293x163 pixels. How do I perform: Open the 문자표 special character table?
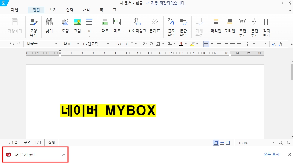coord(155,22)
